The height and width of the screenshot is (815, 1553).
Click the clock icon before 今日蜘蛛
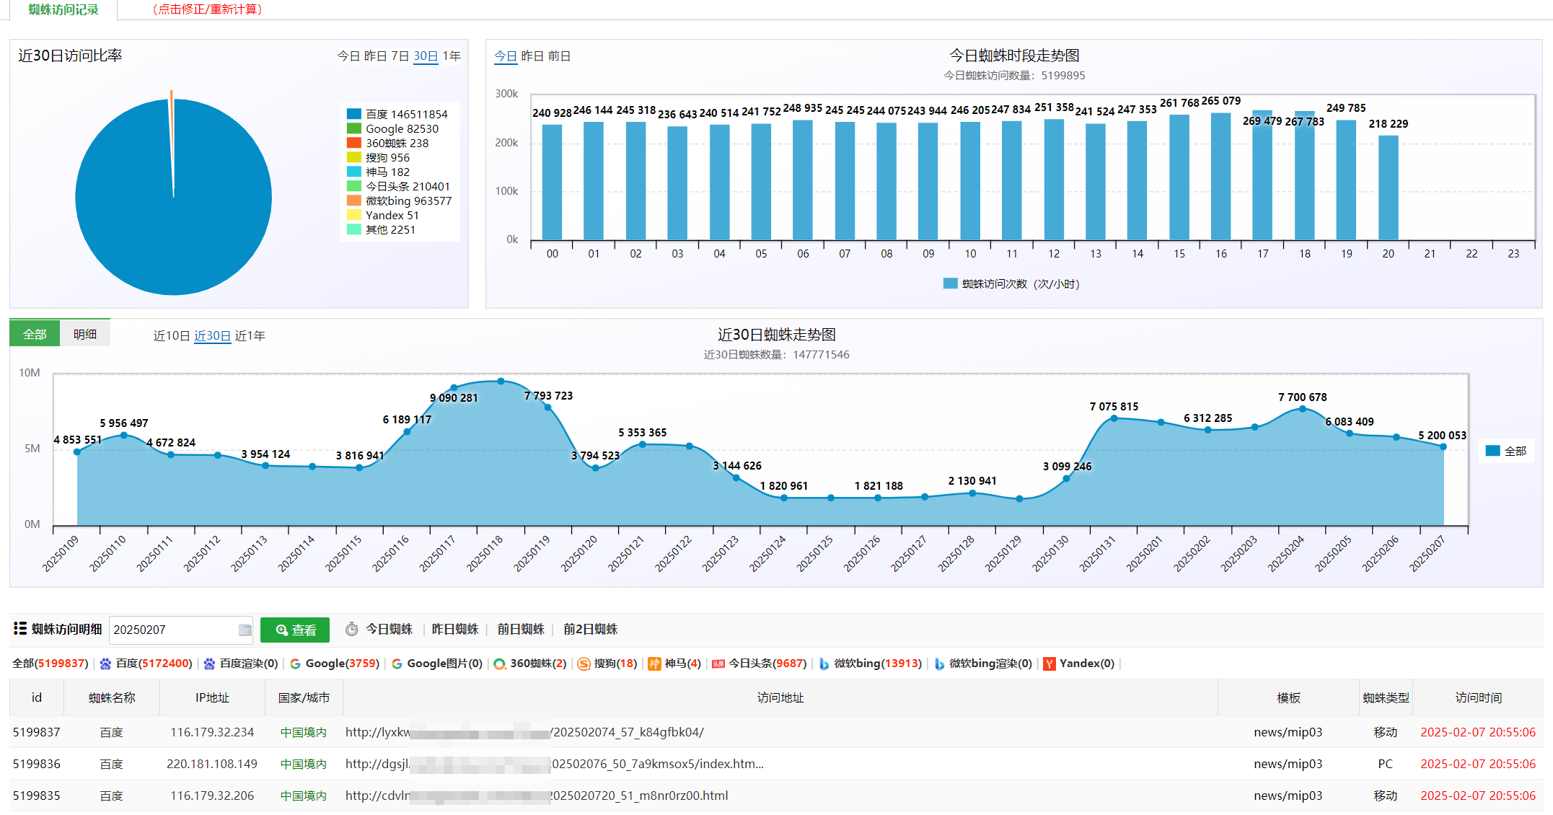(x=352, y=629)
